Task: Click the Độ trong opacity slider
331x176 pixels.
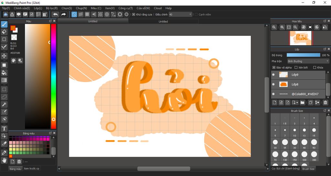Action: (303, 55)
